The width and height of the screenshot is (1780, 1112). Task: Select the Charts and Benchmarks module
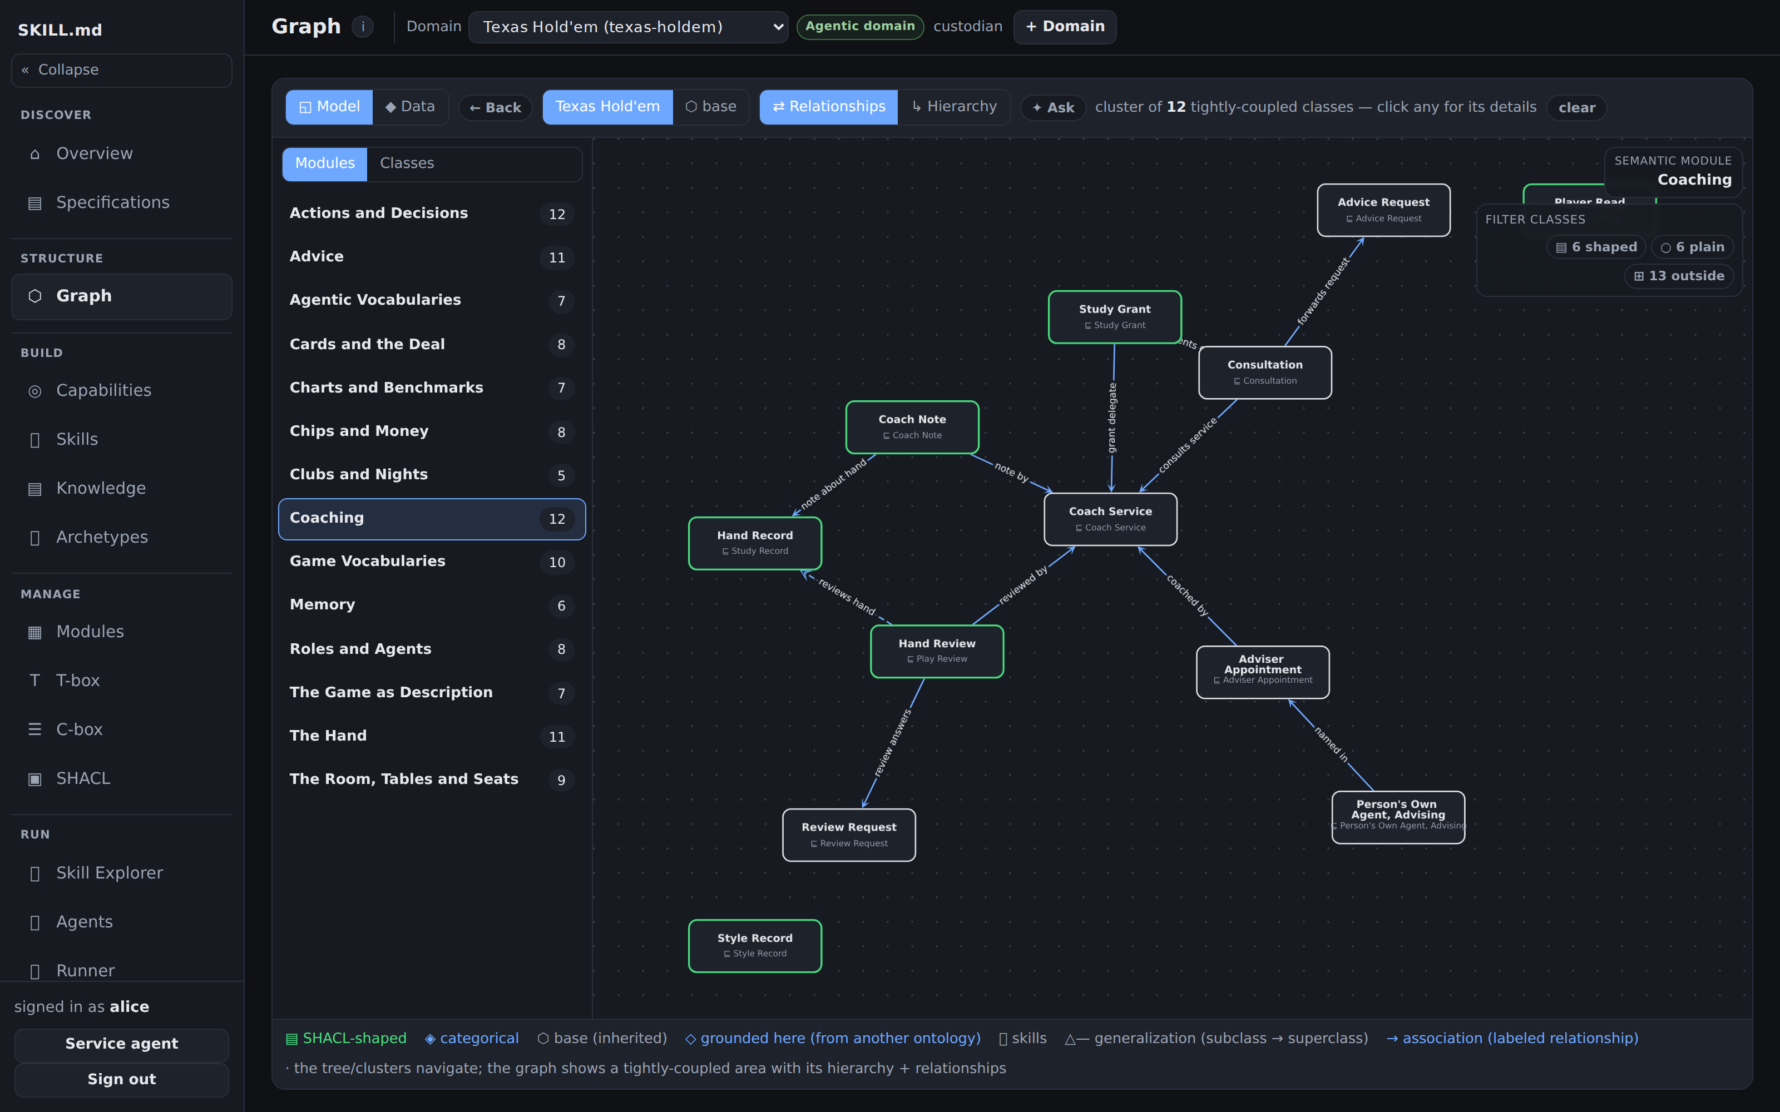pyautogui.click(x=432, y=388)
